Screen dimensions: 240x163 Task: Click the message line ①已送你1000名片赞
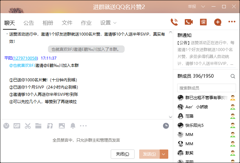tap(43, 80)
